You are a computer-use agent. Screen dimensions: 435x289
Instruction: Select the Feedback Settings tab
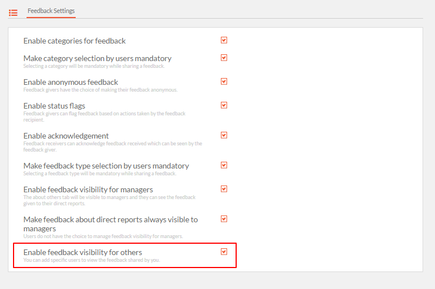[51, 11]
